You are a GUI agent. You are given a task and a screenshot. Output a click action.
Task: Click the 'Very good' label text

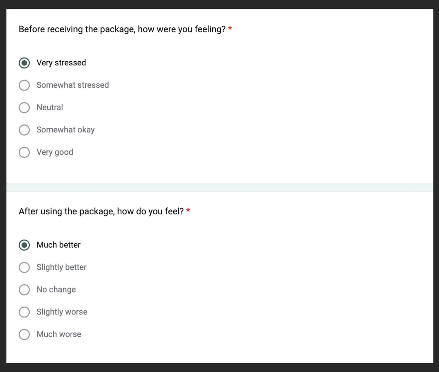click(55, 152)
